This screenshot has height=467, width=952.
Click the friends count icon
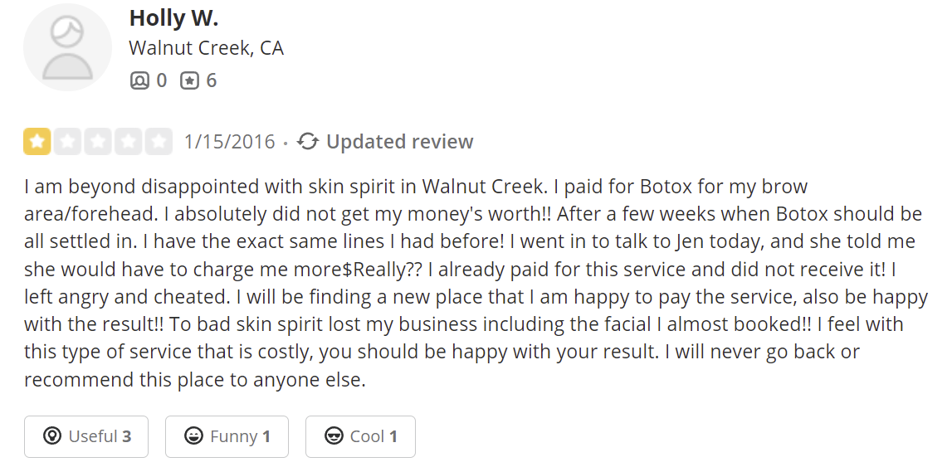[139, 80]
